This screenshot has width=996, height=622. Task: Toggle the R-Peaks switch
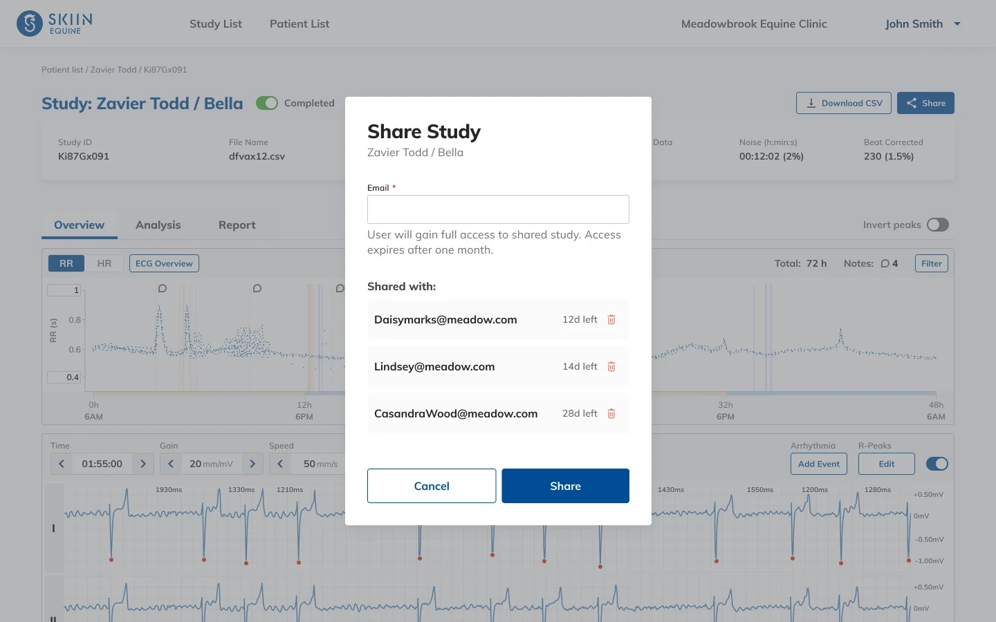(937, 464)
